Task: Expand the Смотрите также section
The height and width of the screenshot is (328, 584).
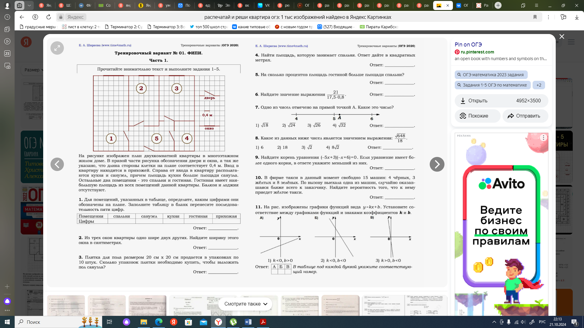Action: pyautogui.click(x=246, y=304)
